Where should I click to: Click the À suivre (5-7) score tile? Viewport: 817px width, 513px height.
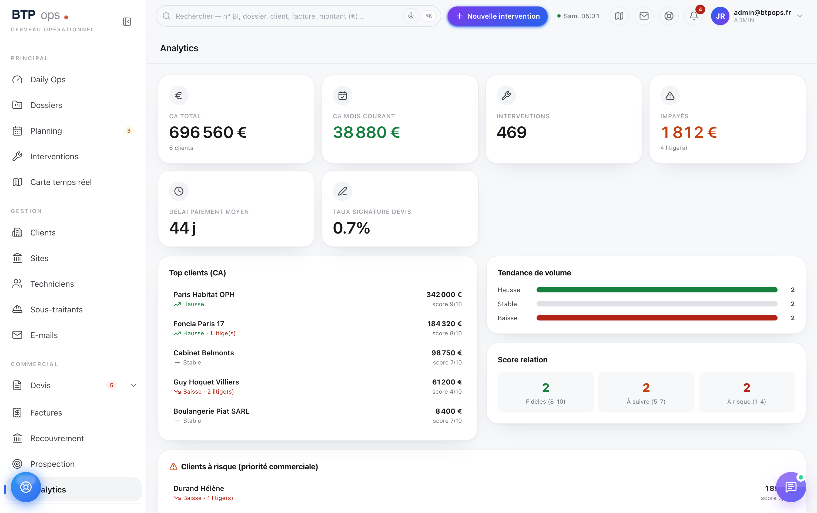pyautogui.click(x=646, y=392)
